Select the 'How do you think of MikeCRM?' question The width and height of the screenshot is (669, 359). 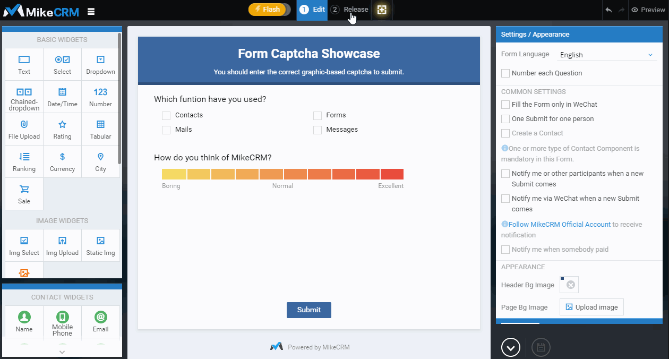[x=213, y=157]
